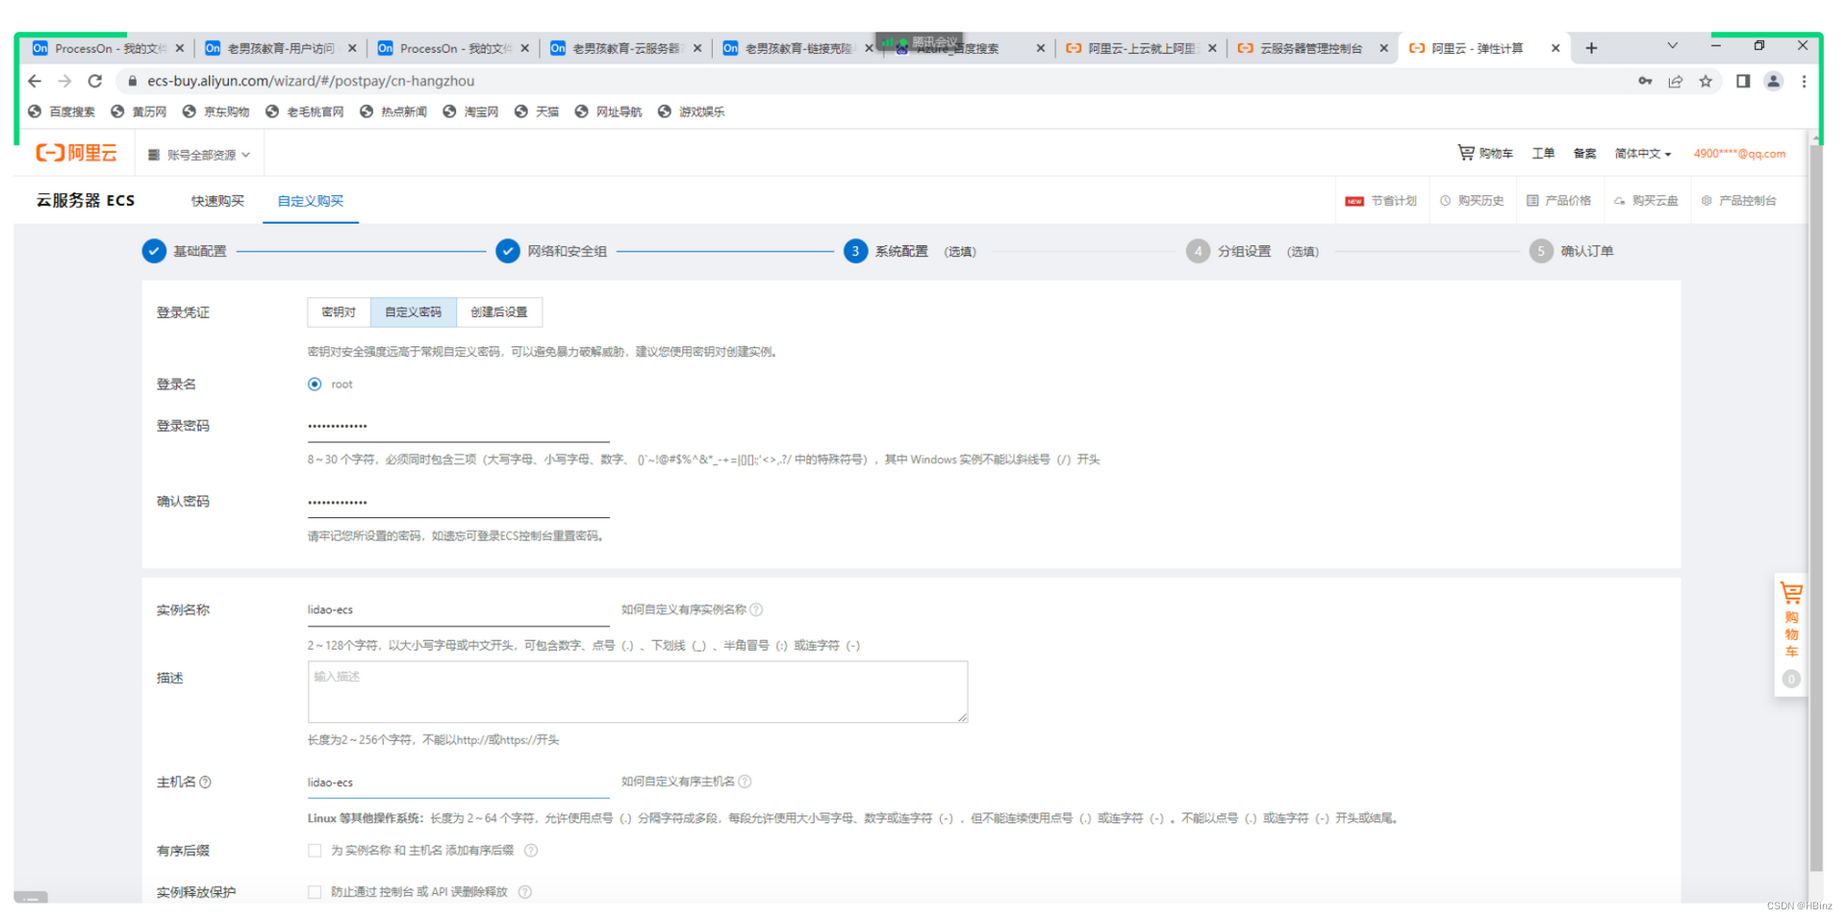Open saved passwords key icon
The image size is (1847, 919).
coord(1645,81)
